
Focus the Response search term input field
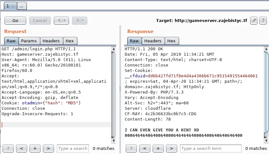point(210,148)
